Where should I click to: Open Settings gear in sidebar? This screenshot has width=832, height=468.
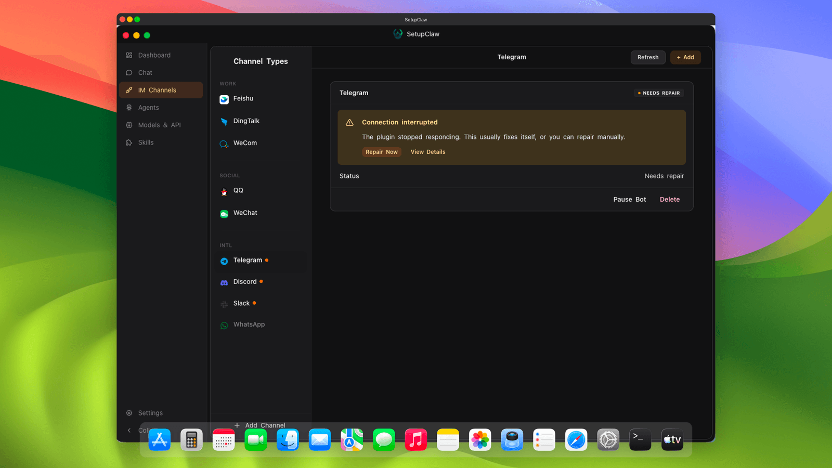[x=129, y=413]
